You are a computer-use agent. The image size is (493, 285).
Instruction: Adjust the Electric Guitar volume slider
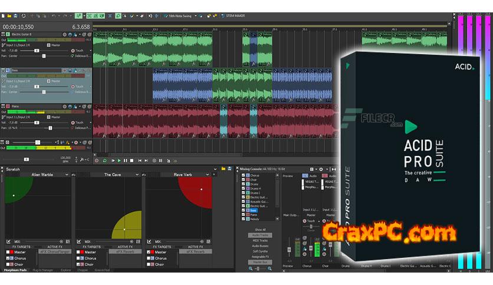(x=37, y=51)
